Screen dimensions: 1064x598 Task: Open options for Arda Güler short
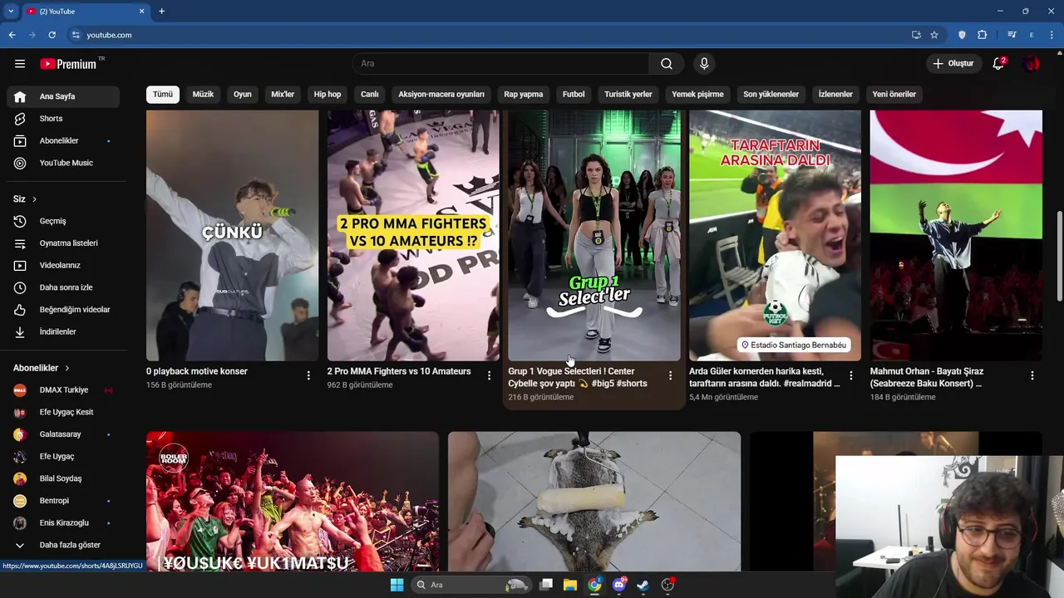click(850, 376)
